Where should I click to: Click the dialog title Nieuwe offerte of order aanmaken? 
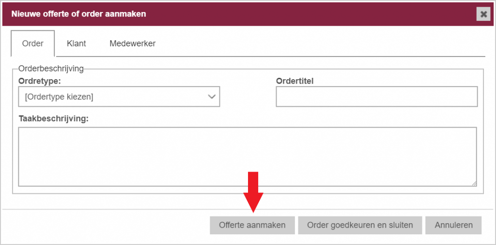(x=79, y=14)
